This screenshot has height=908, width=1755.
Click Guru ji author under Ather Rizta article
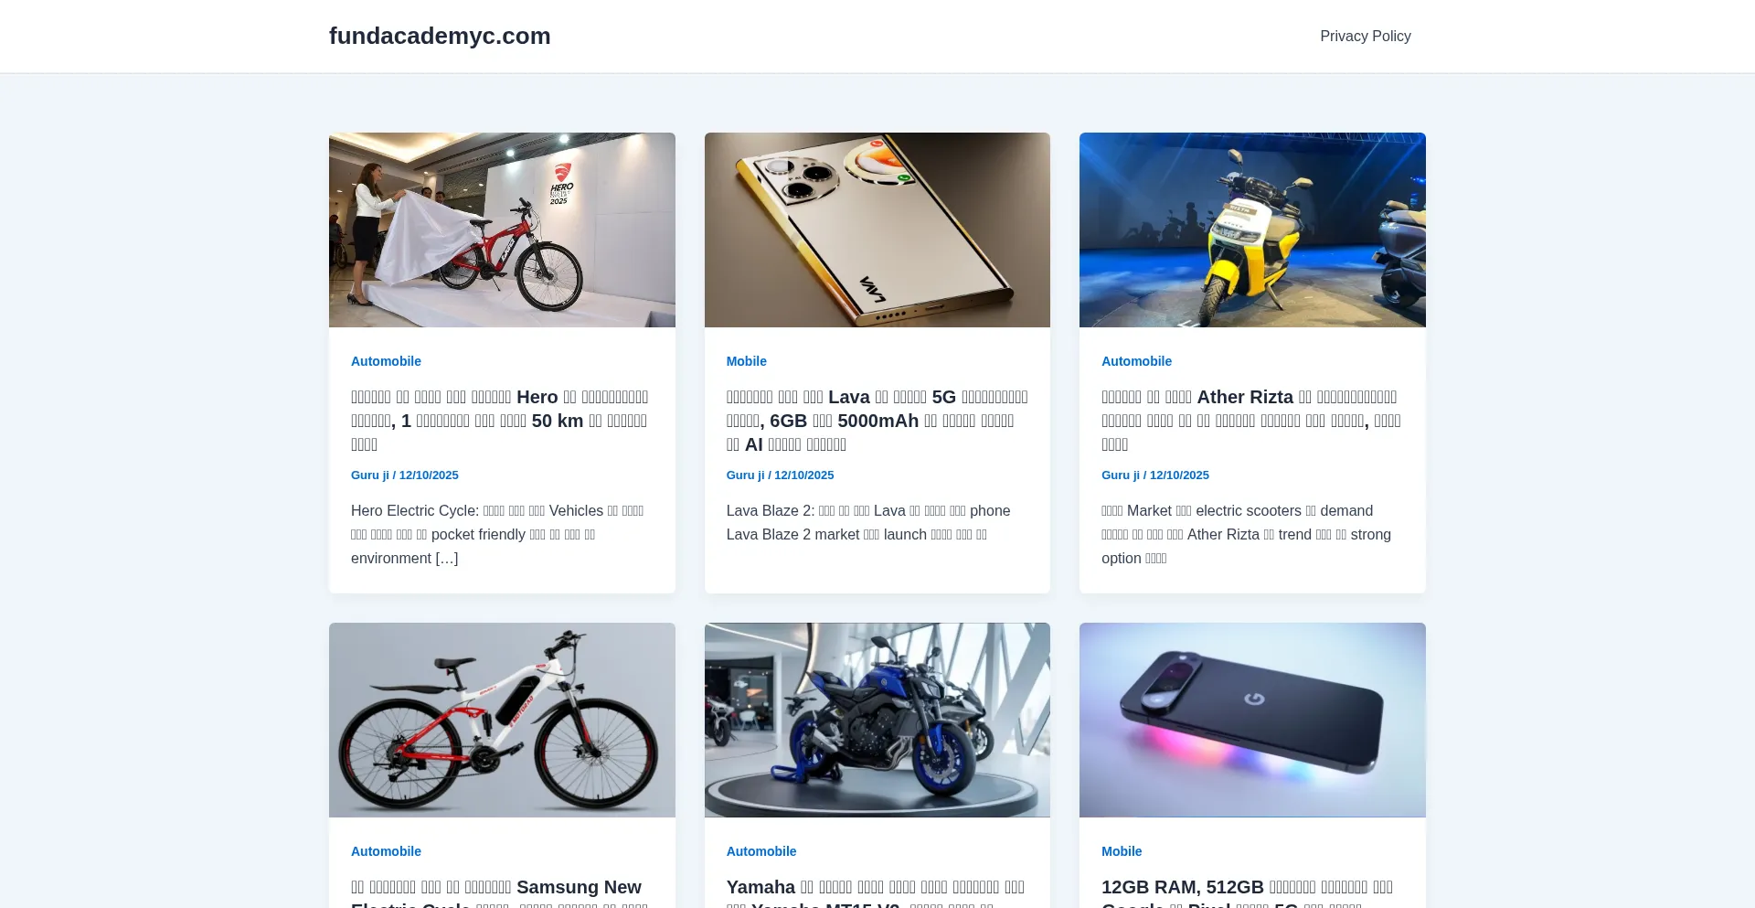pyautogui.click(x=1120, y=475)
